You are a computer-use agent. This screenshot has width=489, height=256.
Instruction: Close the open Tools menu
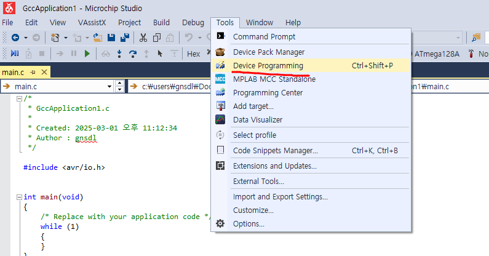pos(225,23)
